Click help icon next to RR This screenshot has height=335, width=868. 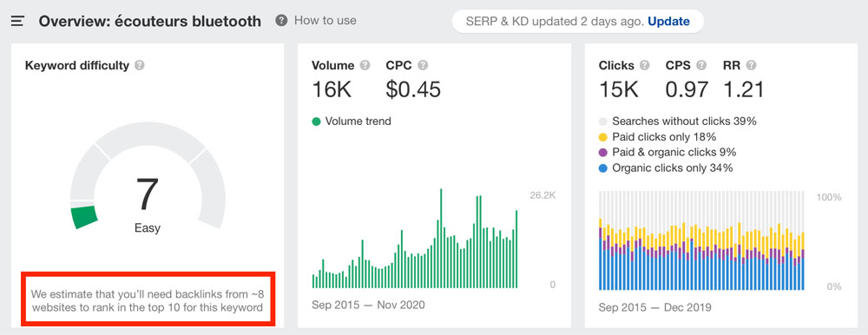coord(751,65)
